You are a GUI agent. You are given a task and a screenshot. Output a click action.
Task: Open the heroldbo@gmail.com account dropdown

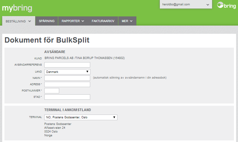click(186, 4)
